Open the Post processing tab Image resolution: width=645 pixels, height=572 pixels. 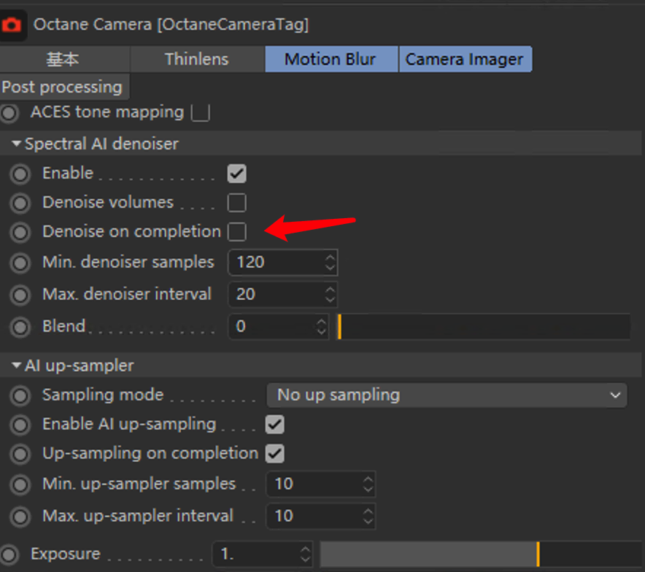coord(64,87)
